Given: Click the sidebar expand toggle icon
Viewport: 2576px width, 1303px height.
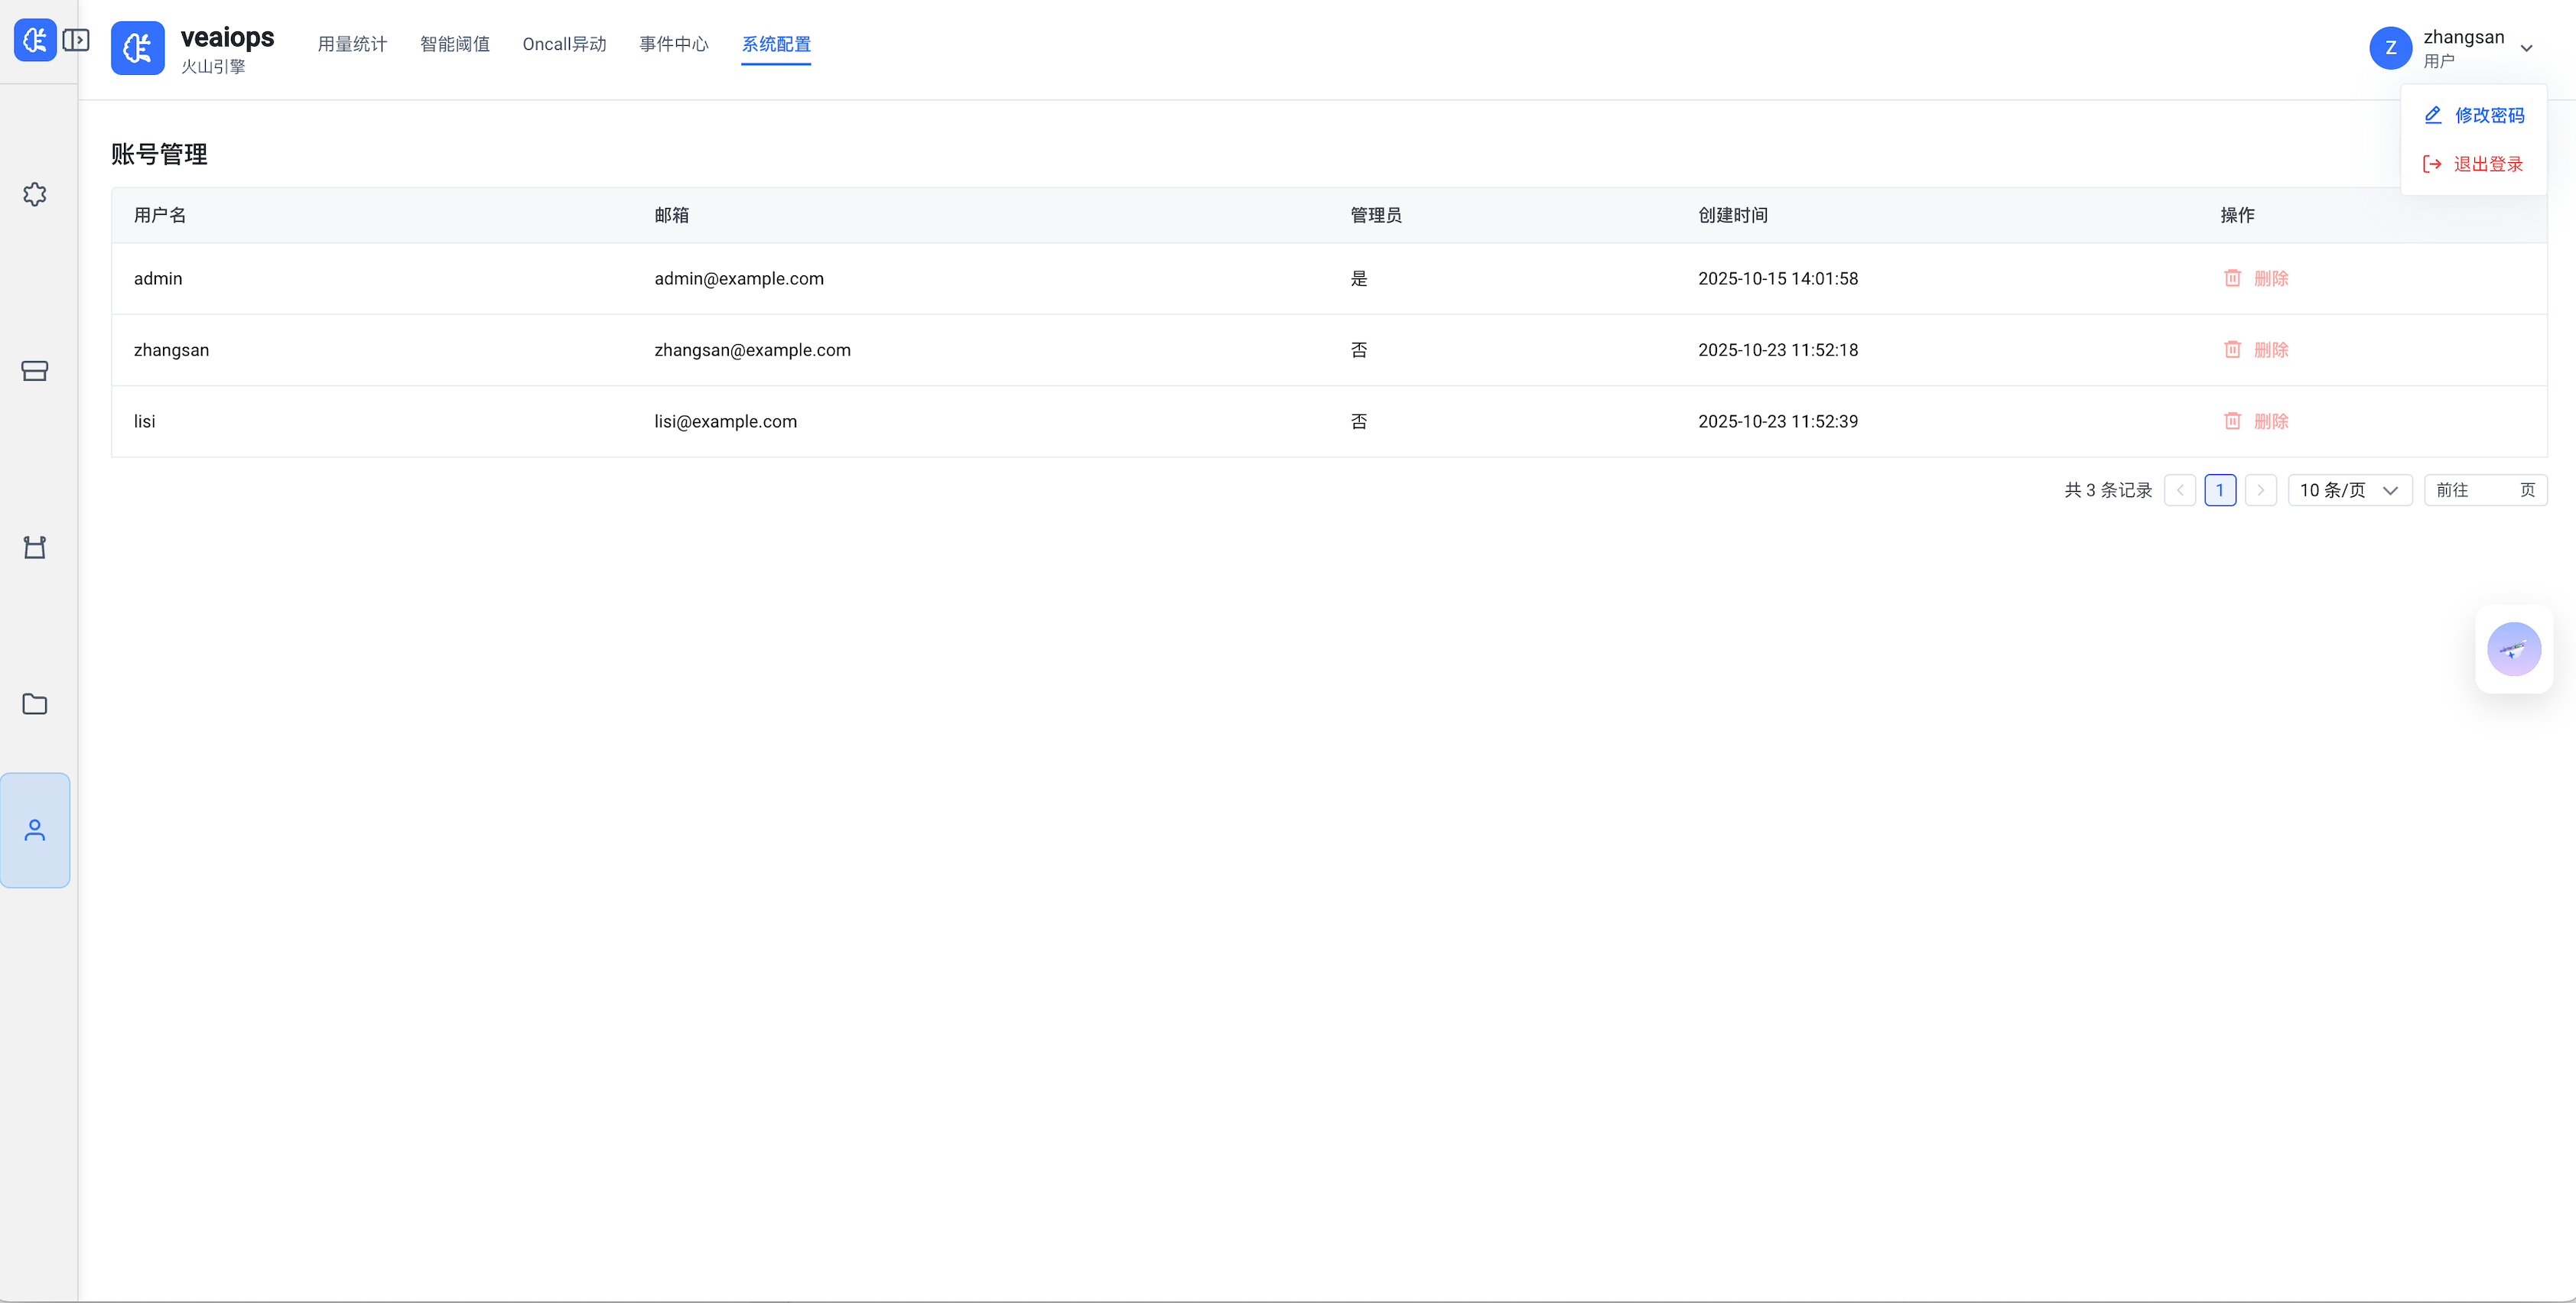Looking at the screenshot, I should (x=76, y=40).
